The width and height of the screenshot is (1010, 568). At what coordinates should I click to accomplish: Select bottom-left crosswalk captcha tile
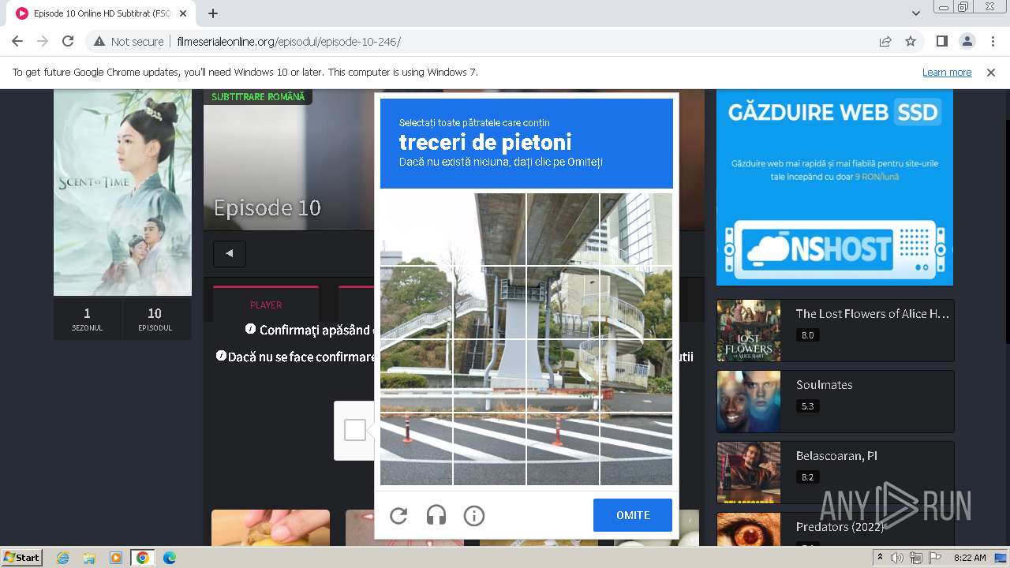[417, 448]
